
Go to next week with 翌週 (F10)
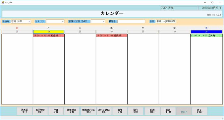pyautogui.click(x=168, y=111)
